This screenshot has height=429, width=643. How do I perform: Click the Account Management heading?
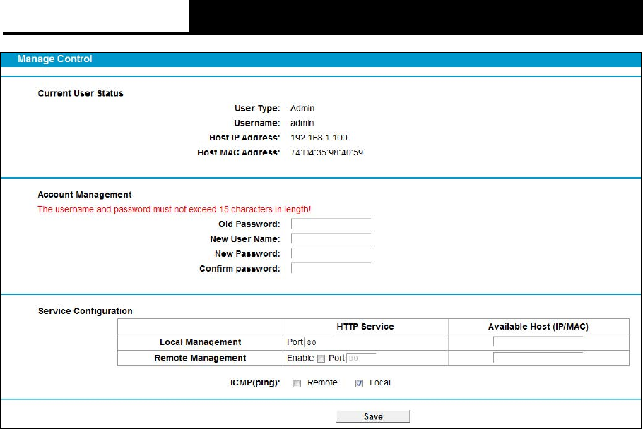(x=85, y=195)
